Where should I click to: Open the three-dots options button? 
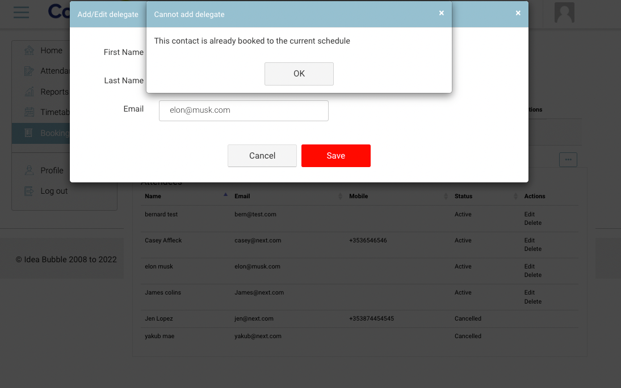[x=568, y=160]
